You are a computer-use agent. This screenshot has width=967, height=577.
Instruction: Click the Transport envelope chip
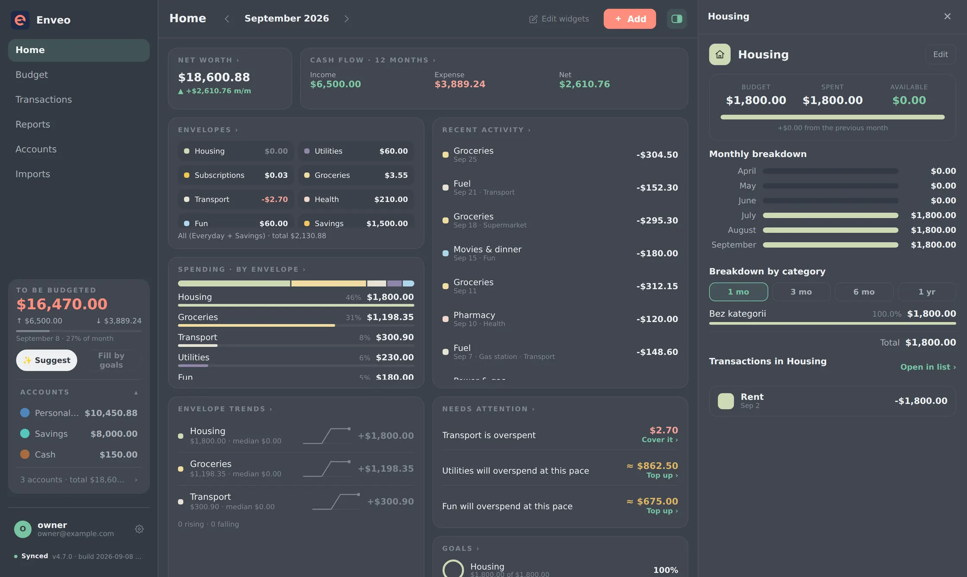click(236, 199)
